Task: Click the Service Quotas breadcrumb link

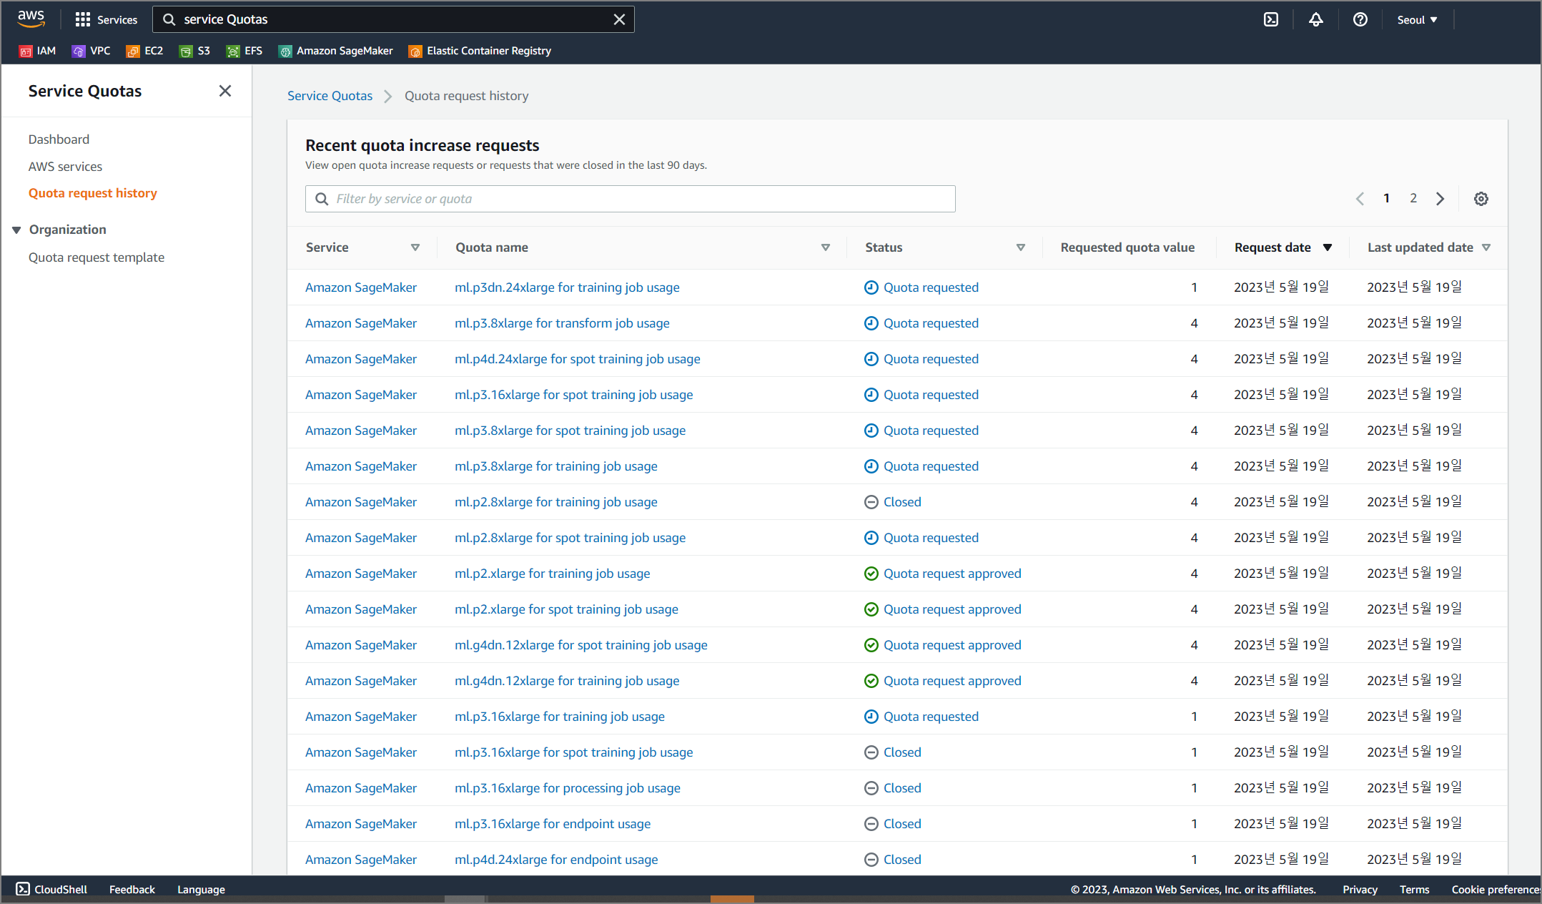Action: (x=330, y=96)
